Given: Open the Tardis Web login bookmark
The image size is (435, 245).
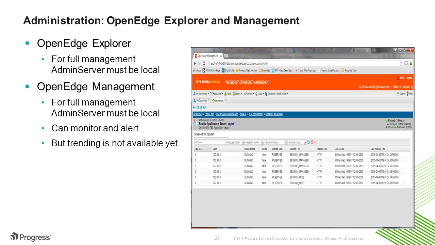Looking at the screenshot, I should 306,70.
